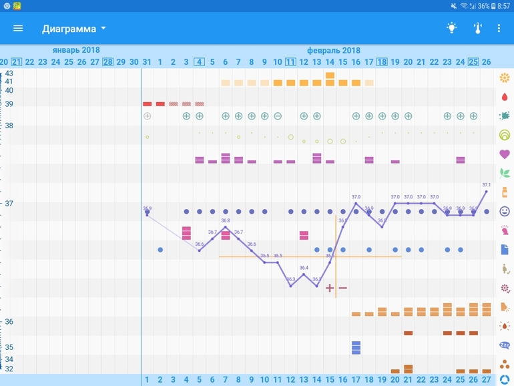The width and height of the screenshot is (514, 386).
Task: Click the red plus sign on chart
Action: point(330,288)
